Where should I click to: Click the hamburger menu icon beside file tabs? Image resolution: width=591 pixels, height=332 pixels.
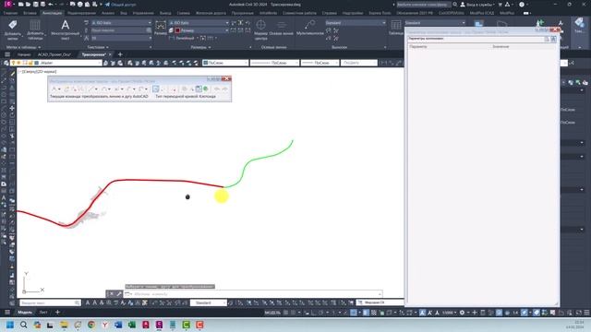(7, 54)
